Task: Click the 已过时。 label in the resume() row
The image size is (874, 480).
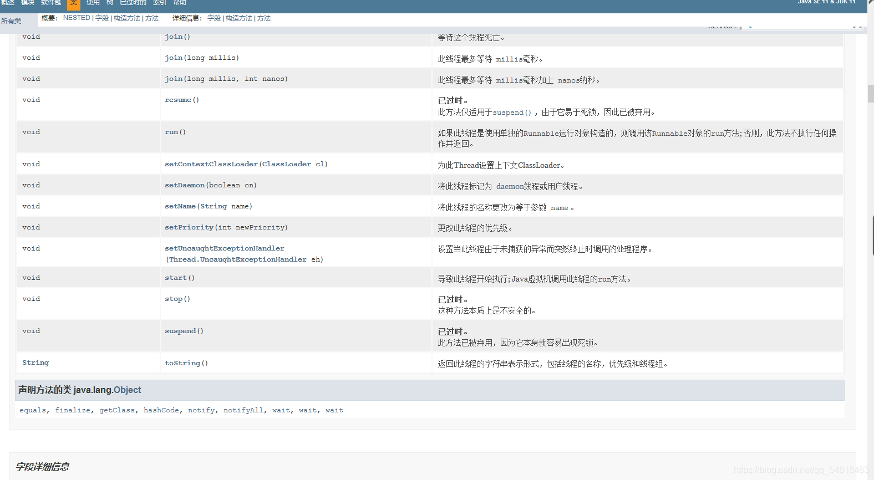Action: [x=453, y=100]
